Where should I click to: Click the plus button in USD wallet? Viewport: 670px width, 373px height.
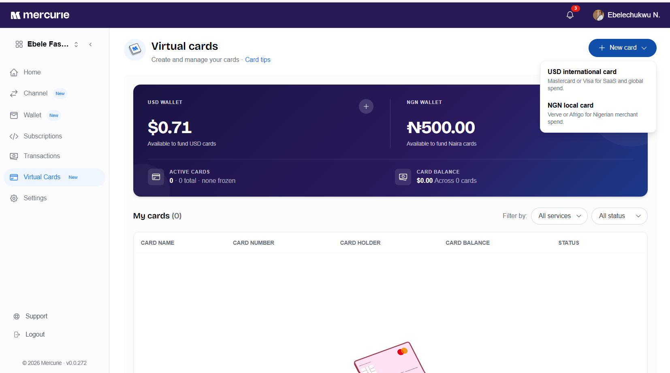[x=366, y=106]
